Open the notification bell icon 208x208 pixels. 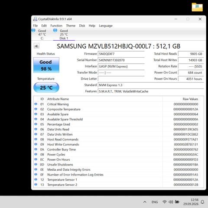pyautogui.click(x=202, y=202)
